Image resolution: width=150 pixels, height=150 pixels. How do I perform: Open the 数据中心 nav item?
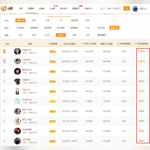point(88,8)
